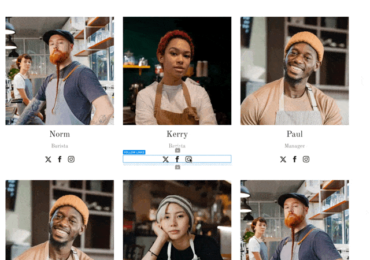The image size is (370, 260).
Task: Click Kerry's X (Twitter) icon
Action: click(165, 159)
